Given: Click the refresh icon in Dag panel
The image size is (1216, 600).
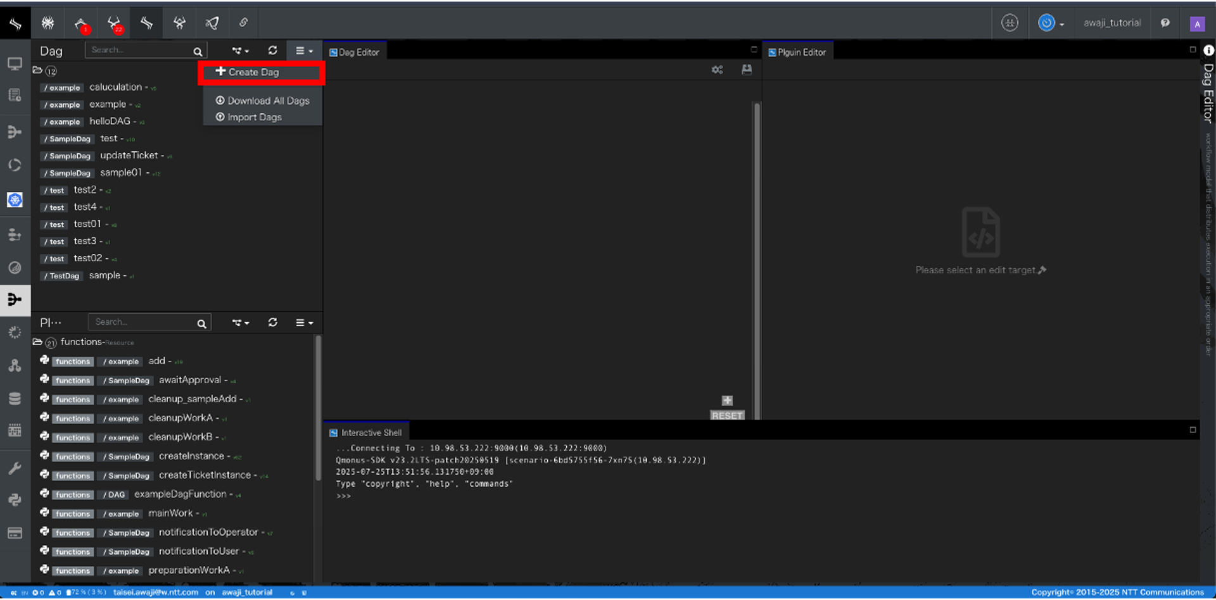Looking at the screenshot, I should (272, 51).
